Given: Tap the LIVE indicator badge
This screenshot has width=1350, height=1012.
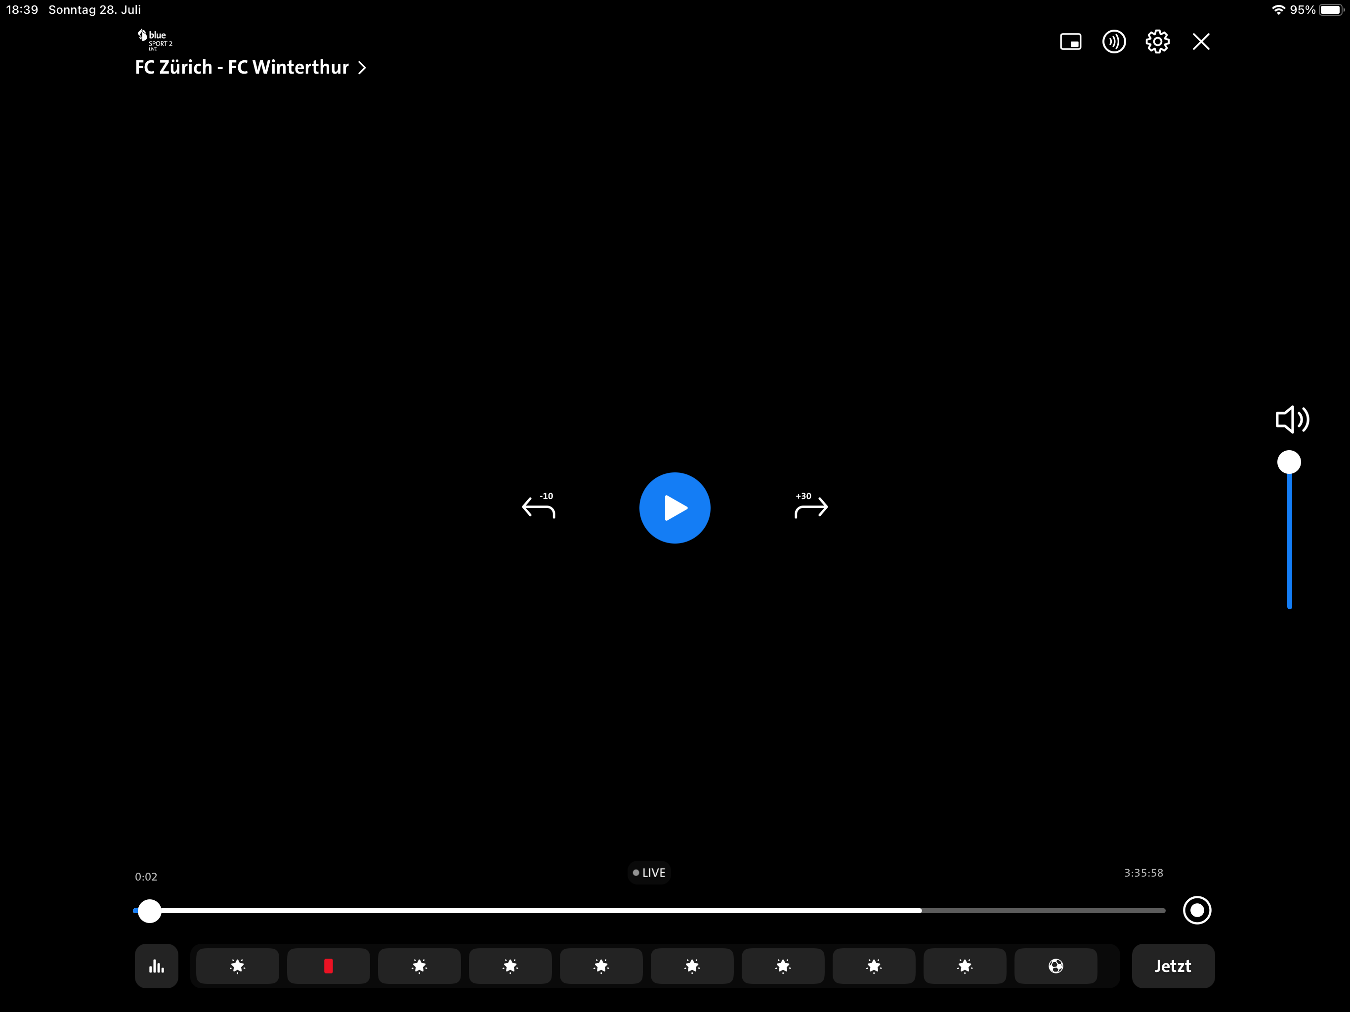Looking at the screenshot, I should click(x=649, y=872).
